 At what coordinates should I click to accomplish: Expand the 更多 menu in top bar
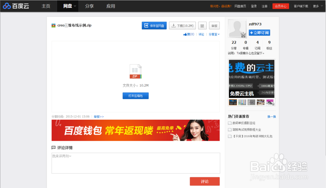tap(318, 6)
